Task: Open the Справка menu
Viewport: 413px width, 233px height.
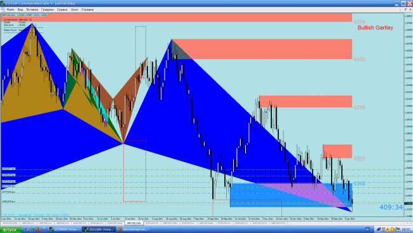Action: click(87, 10)
